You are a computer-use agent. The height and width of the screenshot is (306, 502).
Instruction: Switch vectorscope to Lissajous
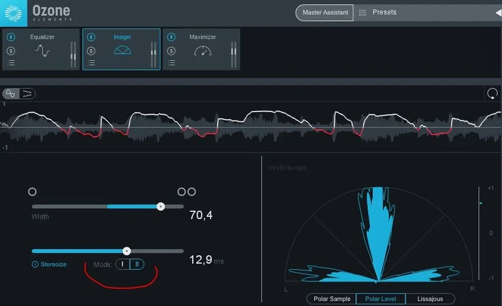click(430, 299)
